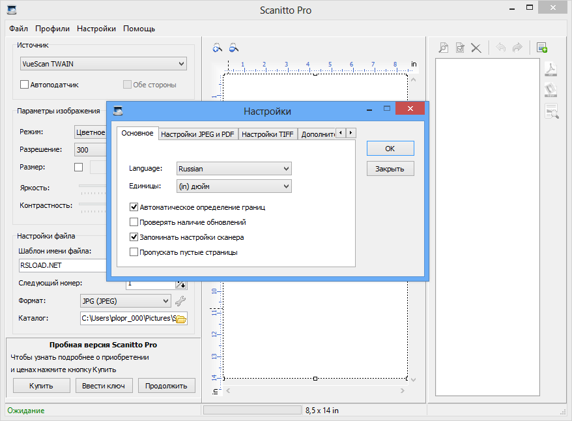Select the Zoom Out tool above scan preview
The image size is (572, 421).
(x=233, y=48)
